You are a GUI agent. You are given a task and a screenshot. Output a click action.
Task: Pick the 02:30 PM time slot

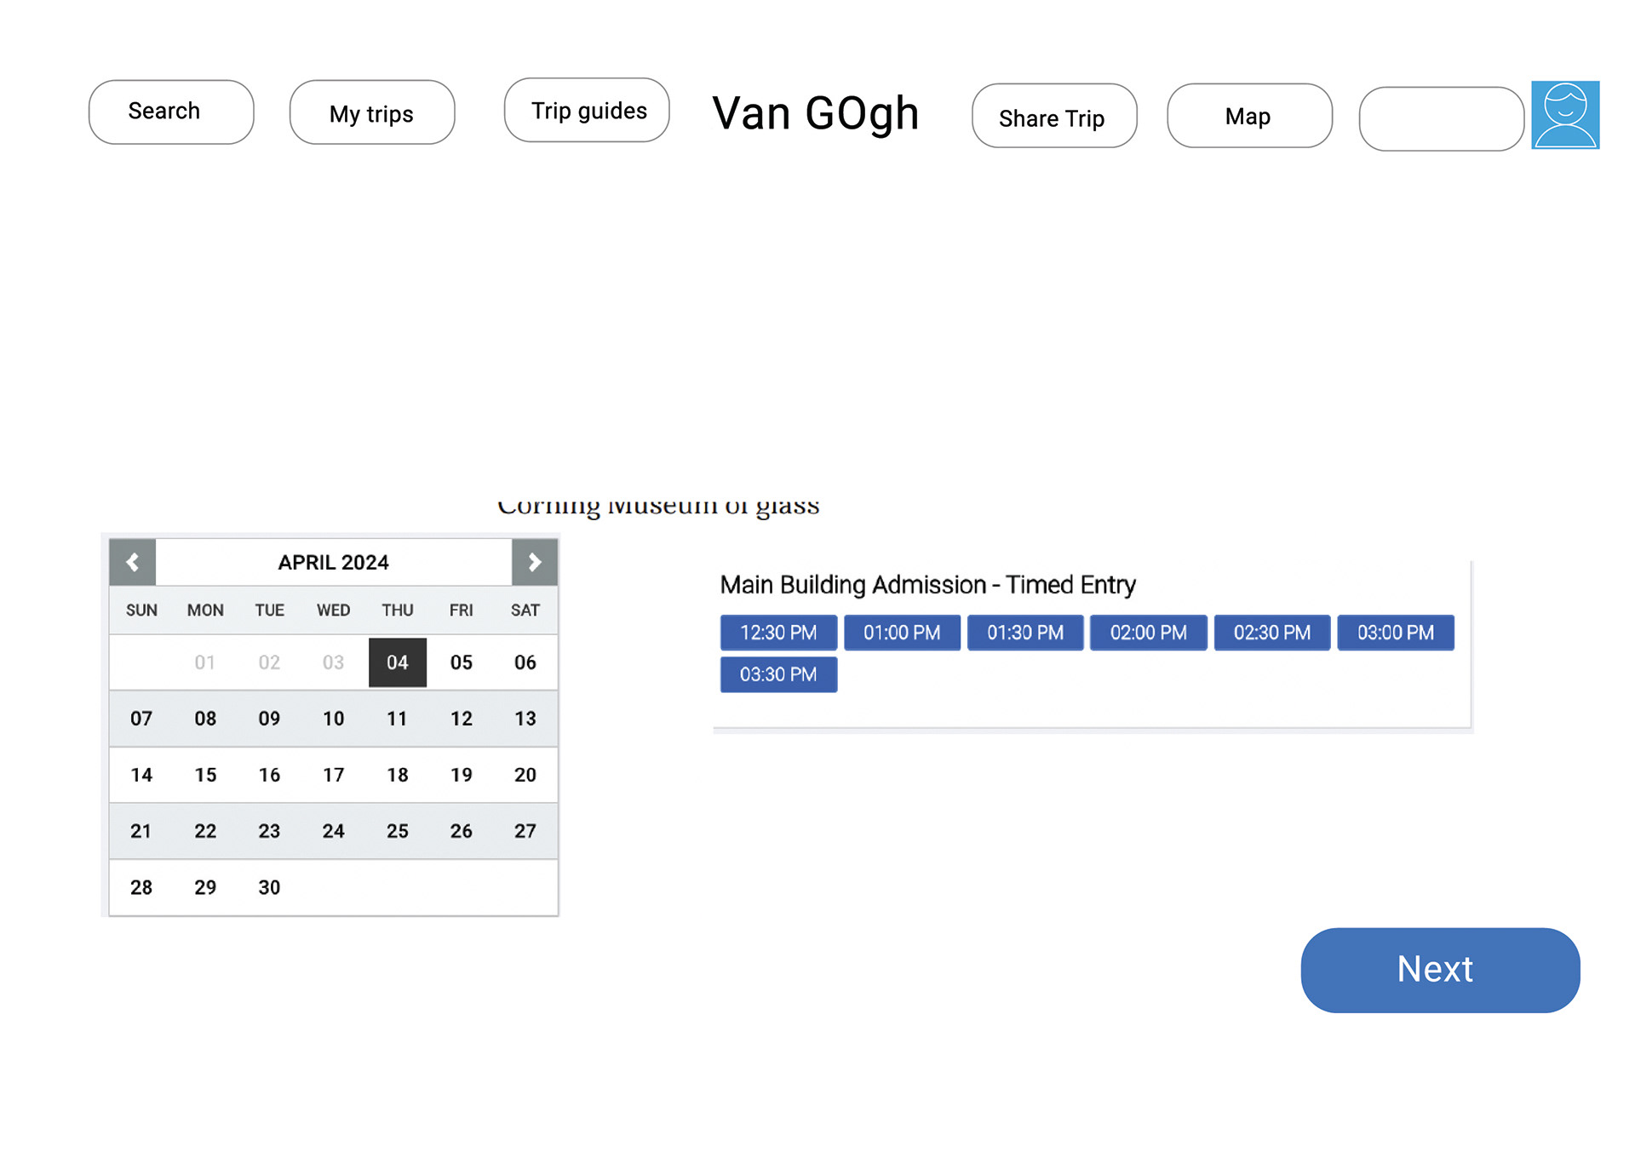click(x=1272, y=633)
